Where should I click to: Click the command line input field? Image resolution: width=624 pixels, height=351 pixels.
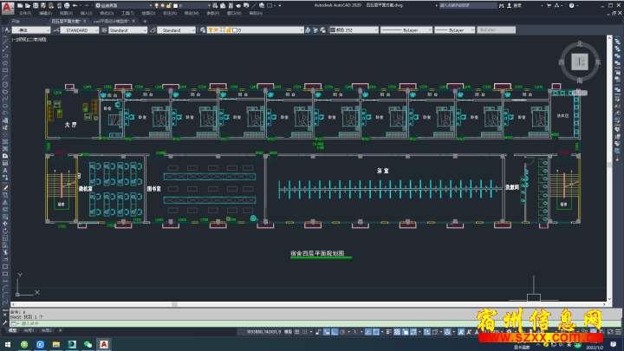coord(130,322)
